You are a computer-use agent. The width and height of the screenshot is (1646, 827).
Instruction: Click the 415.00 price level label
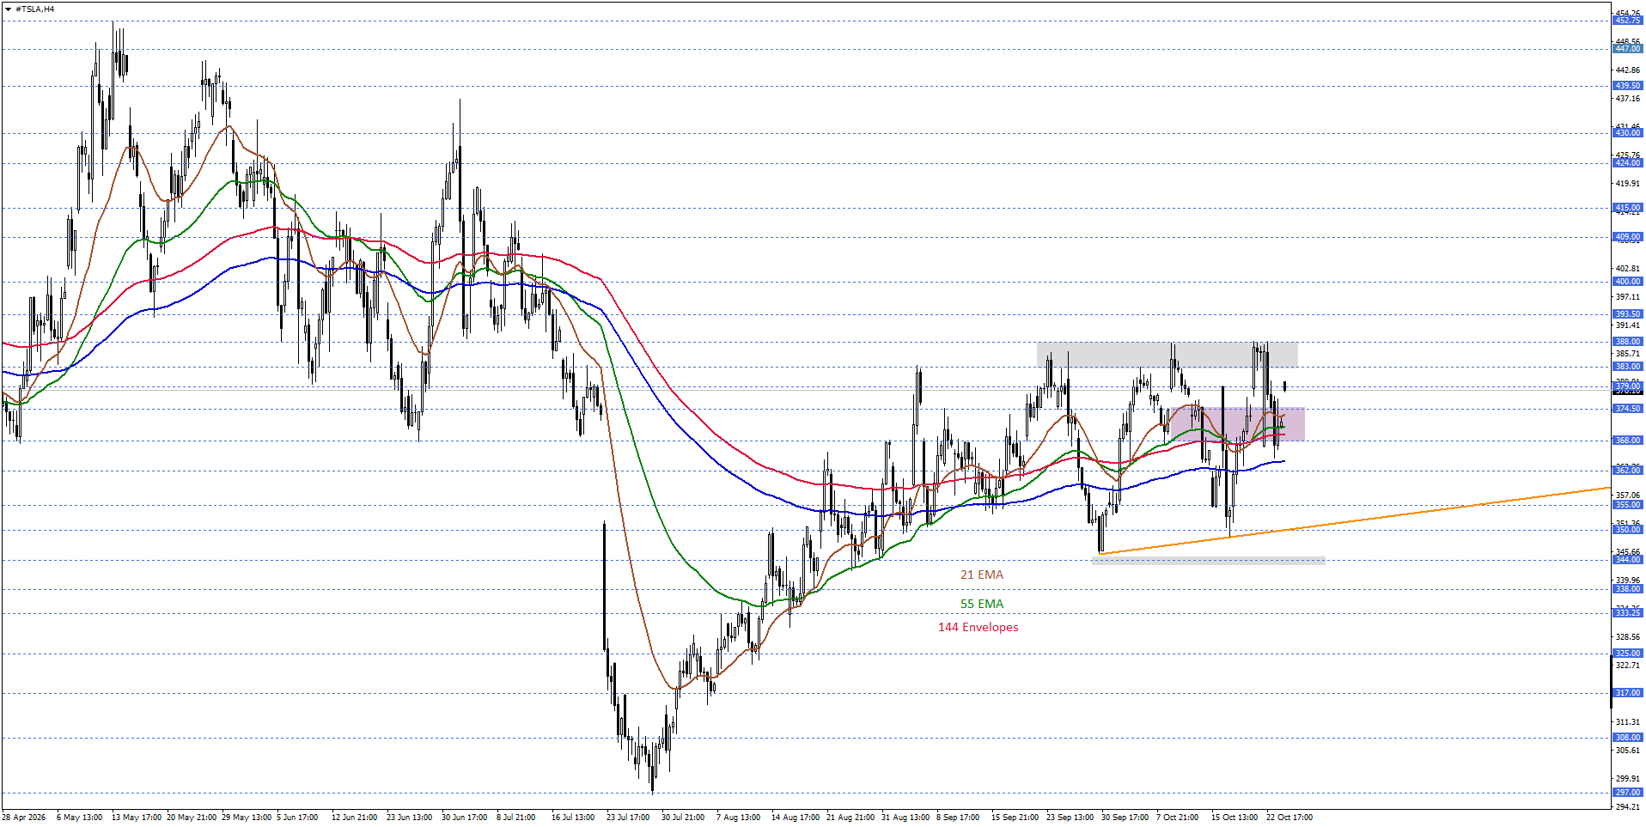1628,208
